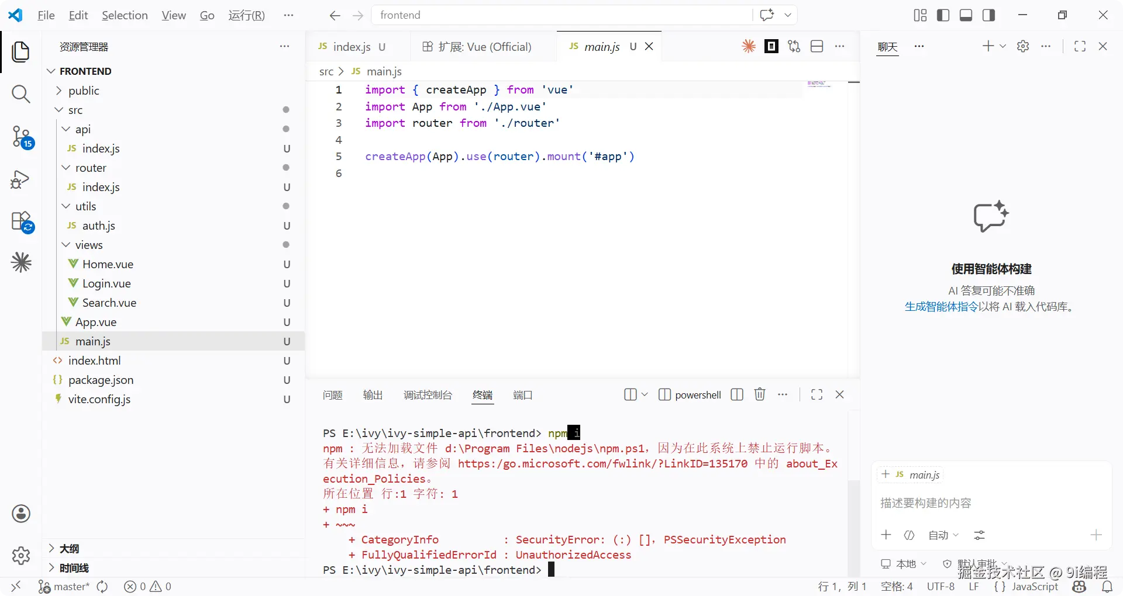Close the main.js editor tab

(649, 47)
